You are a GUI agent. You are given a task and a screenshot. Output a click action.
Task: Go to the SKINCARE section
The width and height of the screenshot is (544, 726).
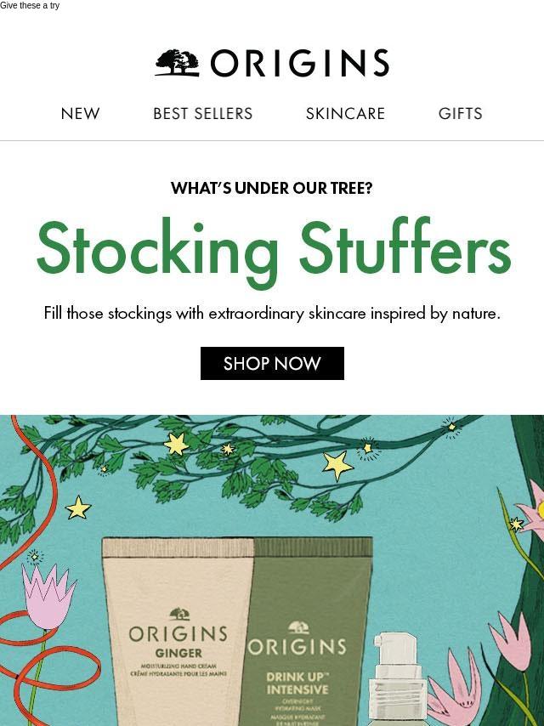[345, 113]
